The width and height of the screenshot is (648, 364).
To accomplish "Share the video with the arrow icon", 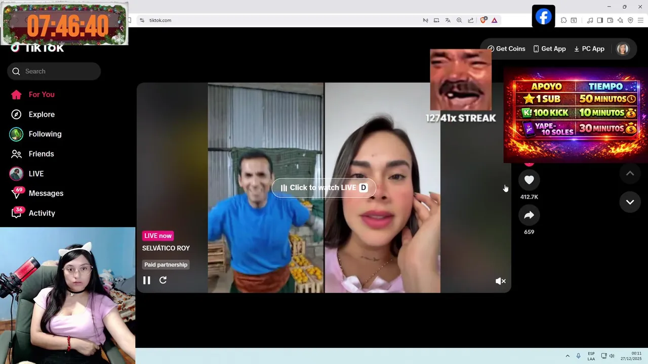I will 529,215.
